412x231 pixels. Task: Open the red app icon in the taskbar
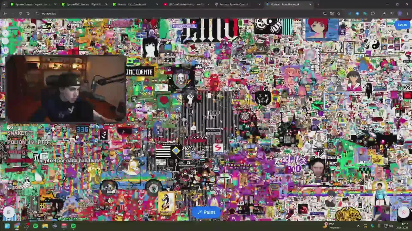pyautogui.click(x=64, y=226)
